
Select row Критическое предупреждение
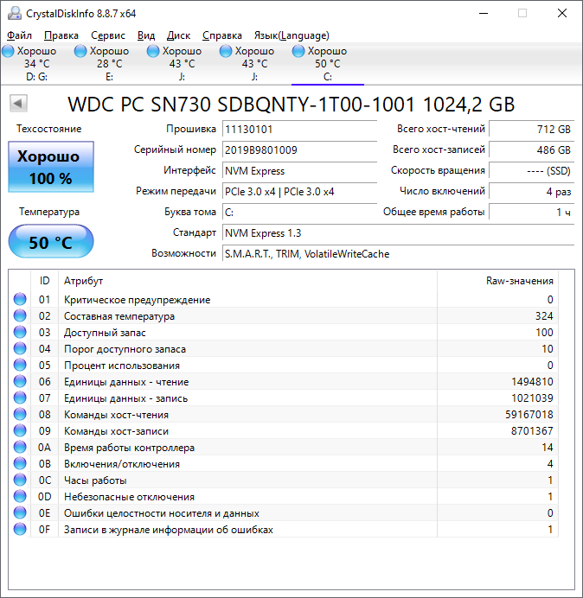coord(284,299)
